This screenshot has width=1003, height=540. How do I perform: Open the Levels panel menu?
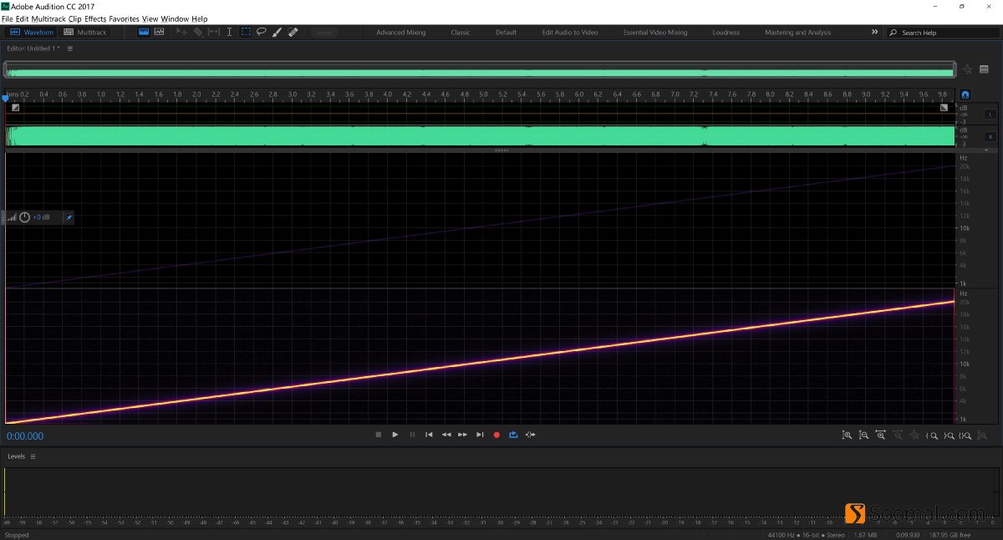click(x=31, y=456)
